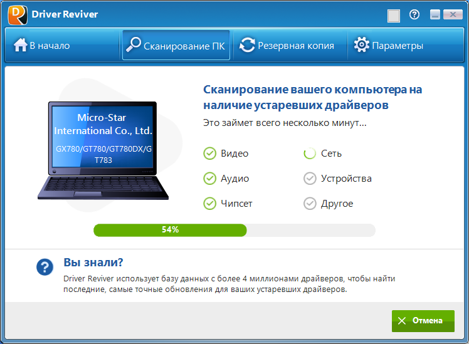The height and width of the screenshot is (344, 469).
Task: Click the Driver Reviver title text
Action: click(x=65, y=14)
